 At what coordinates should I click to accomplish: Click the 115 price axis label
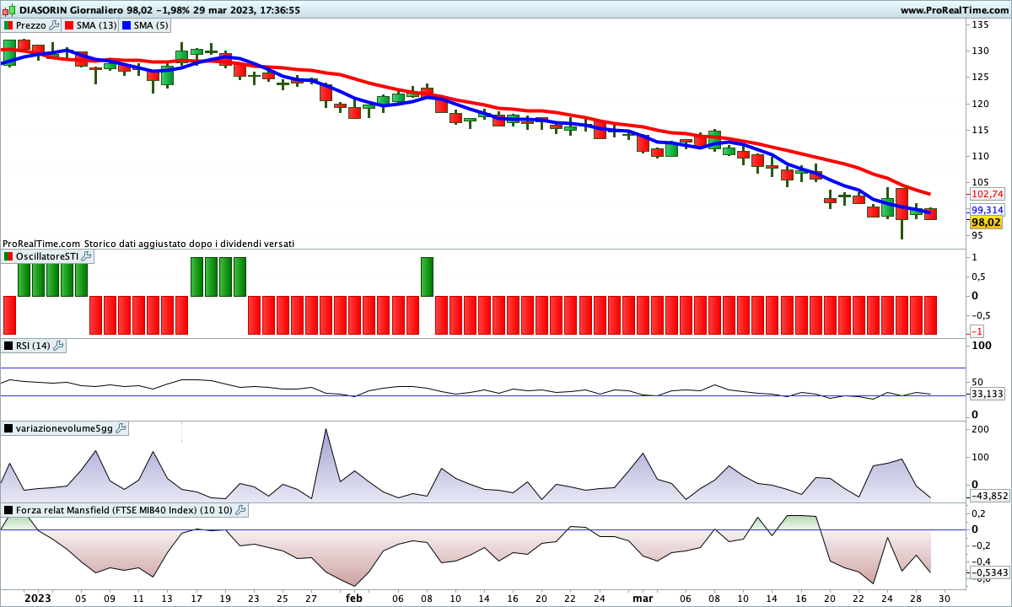[980, 130]
